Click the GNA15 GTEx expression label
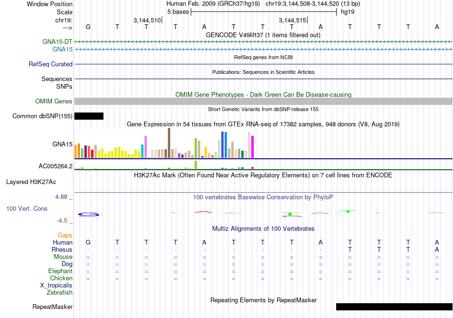 [x=62, y=144]
